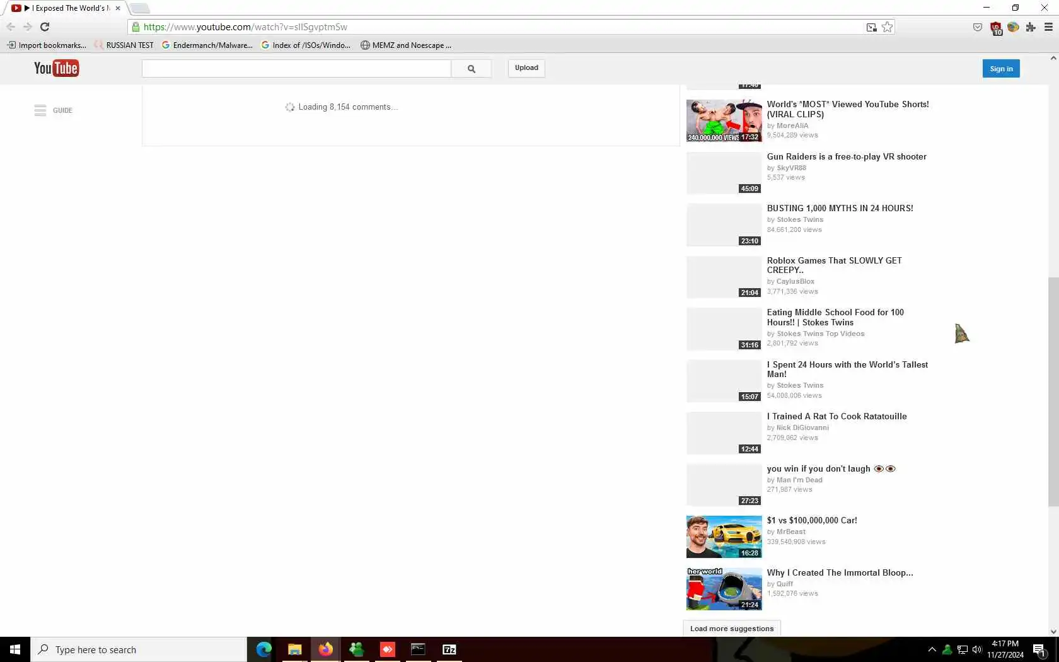Open the puzzle-piece add-ons icon
Screen dimensions: 1059x662
(x=1031, y=27)
